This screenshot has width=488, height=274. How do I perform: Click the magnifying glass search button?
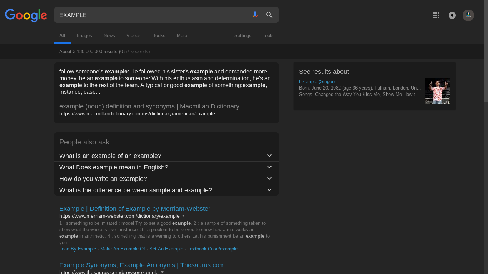click(x=269, y=15)
